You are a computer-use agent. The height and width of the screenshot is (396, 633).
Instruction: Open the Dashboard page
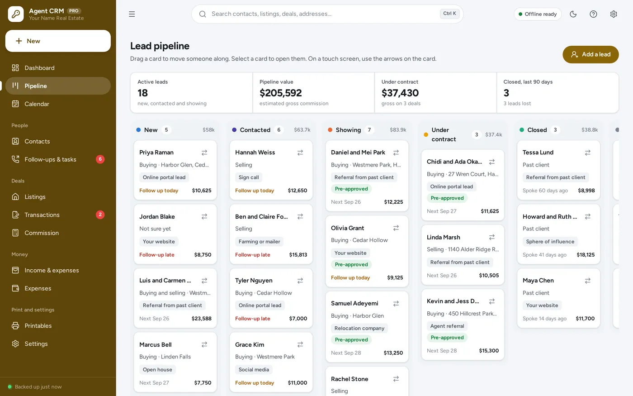pos(58,68)
